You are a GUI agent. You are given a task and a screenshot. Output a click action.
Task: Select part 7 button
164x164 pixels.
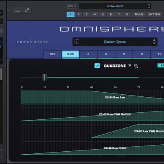tap(119, 14)
